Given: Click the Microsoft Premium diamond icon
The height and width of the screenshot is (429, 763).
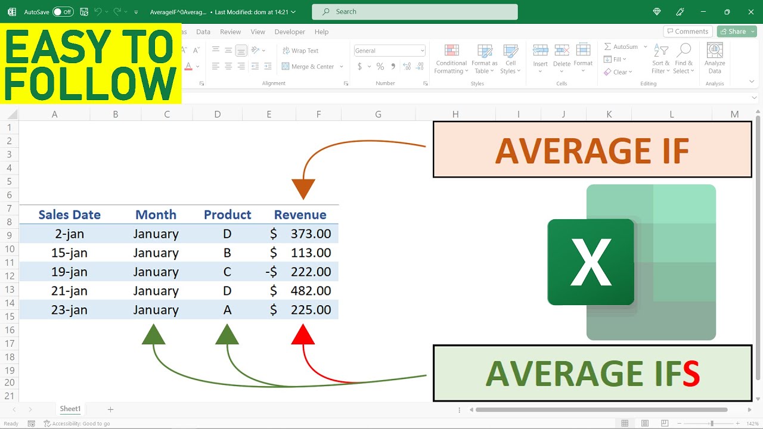Looking at the screenshot, I should 657,12.
